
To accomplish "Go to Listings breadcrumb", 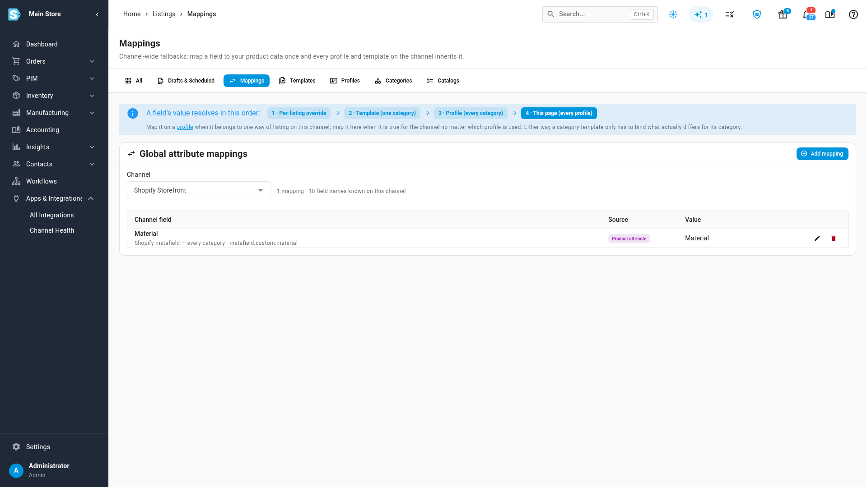I will (164, 14).
